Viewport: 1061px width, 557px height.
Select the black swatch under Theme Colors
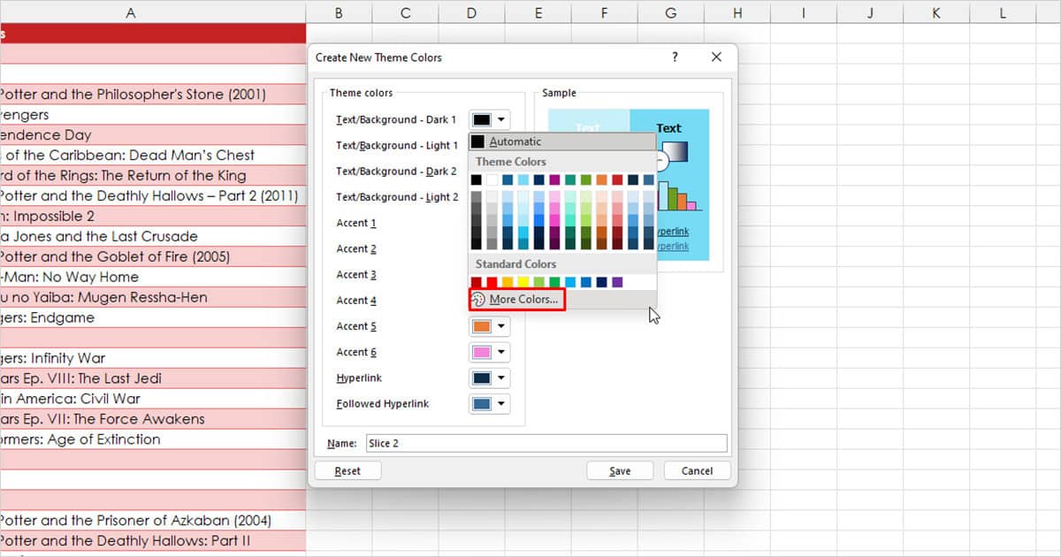(x=476, y=179)
